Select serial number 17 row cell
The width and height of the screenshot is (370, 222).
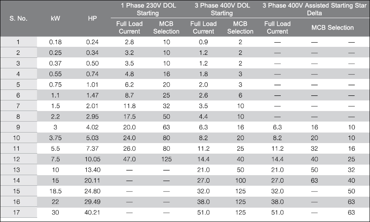(x=16, y=213)
